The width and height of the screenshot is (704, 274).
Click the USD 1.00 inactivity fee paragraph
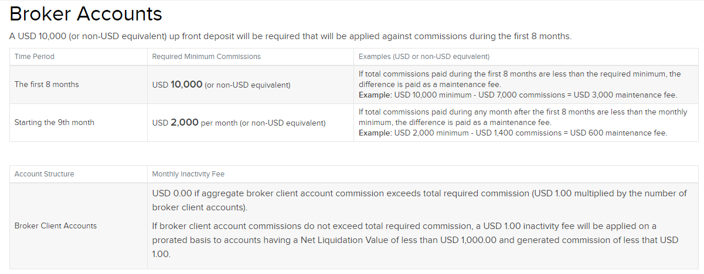point(414,240)
